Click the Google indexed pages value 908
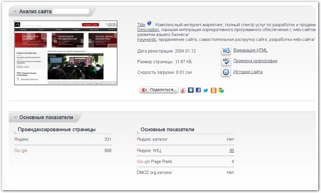The width and height of the screenshot is (321, 193). [108, 151]
